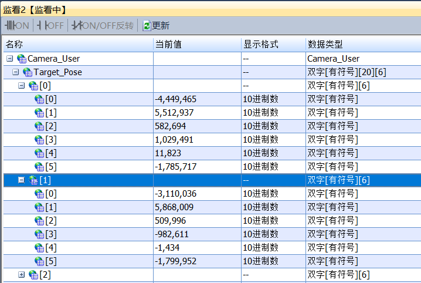This screenshot has height=283, width=421.
Task: Click the Camera_User variable icon
Action: pos(22,59)
